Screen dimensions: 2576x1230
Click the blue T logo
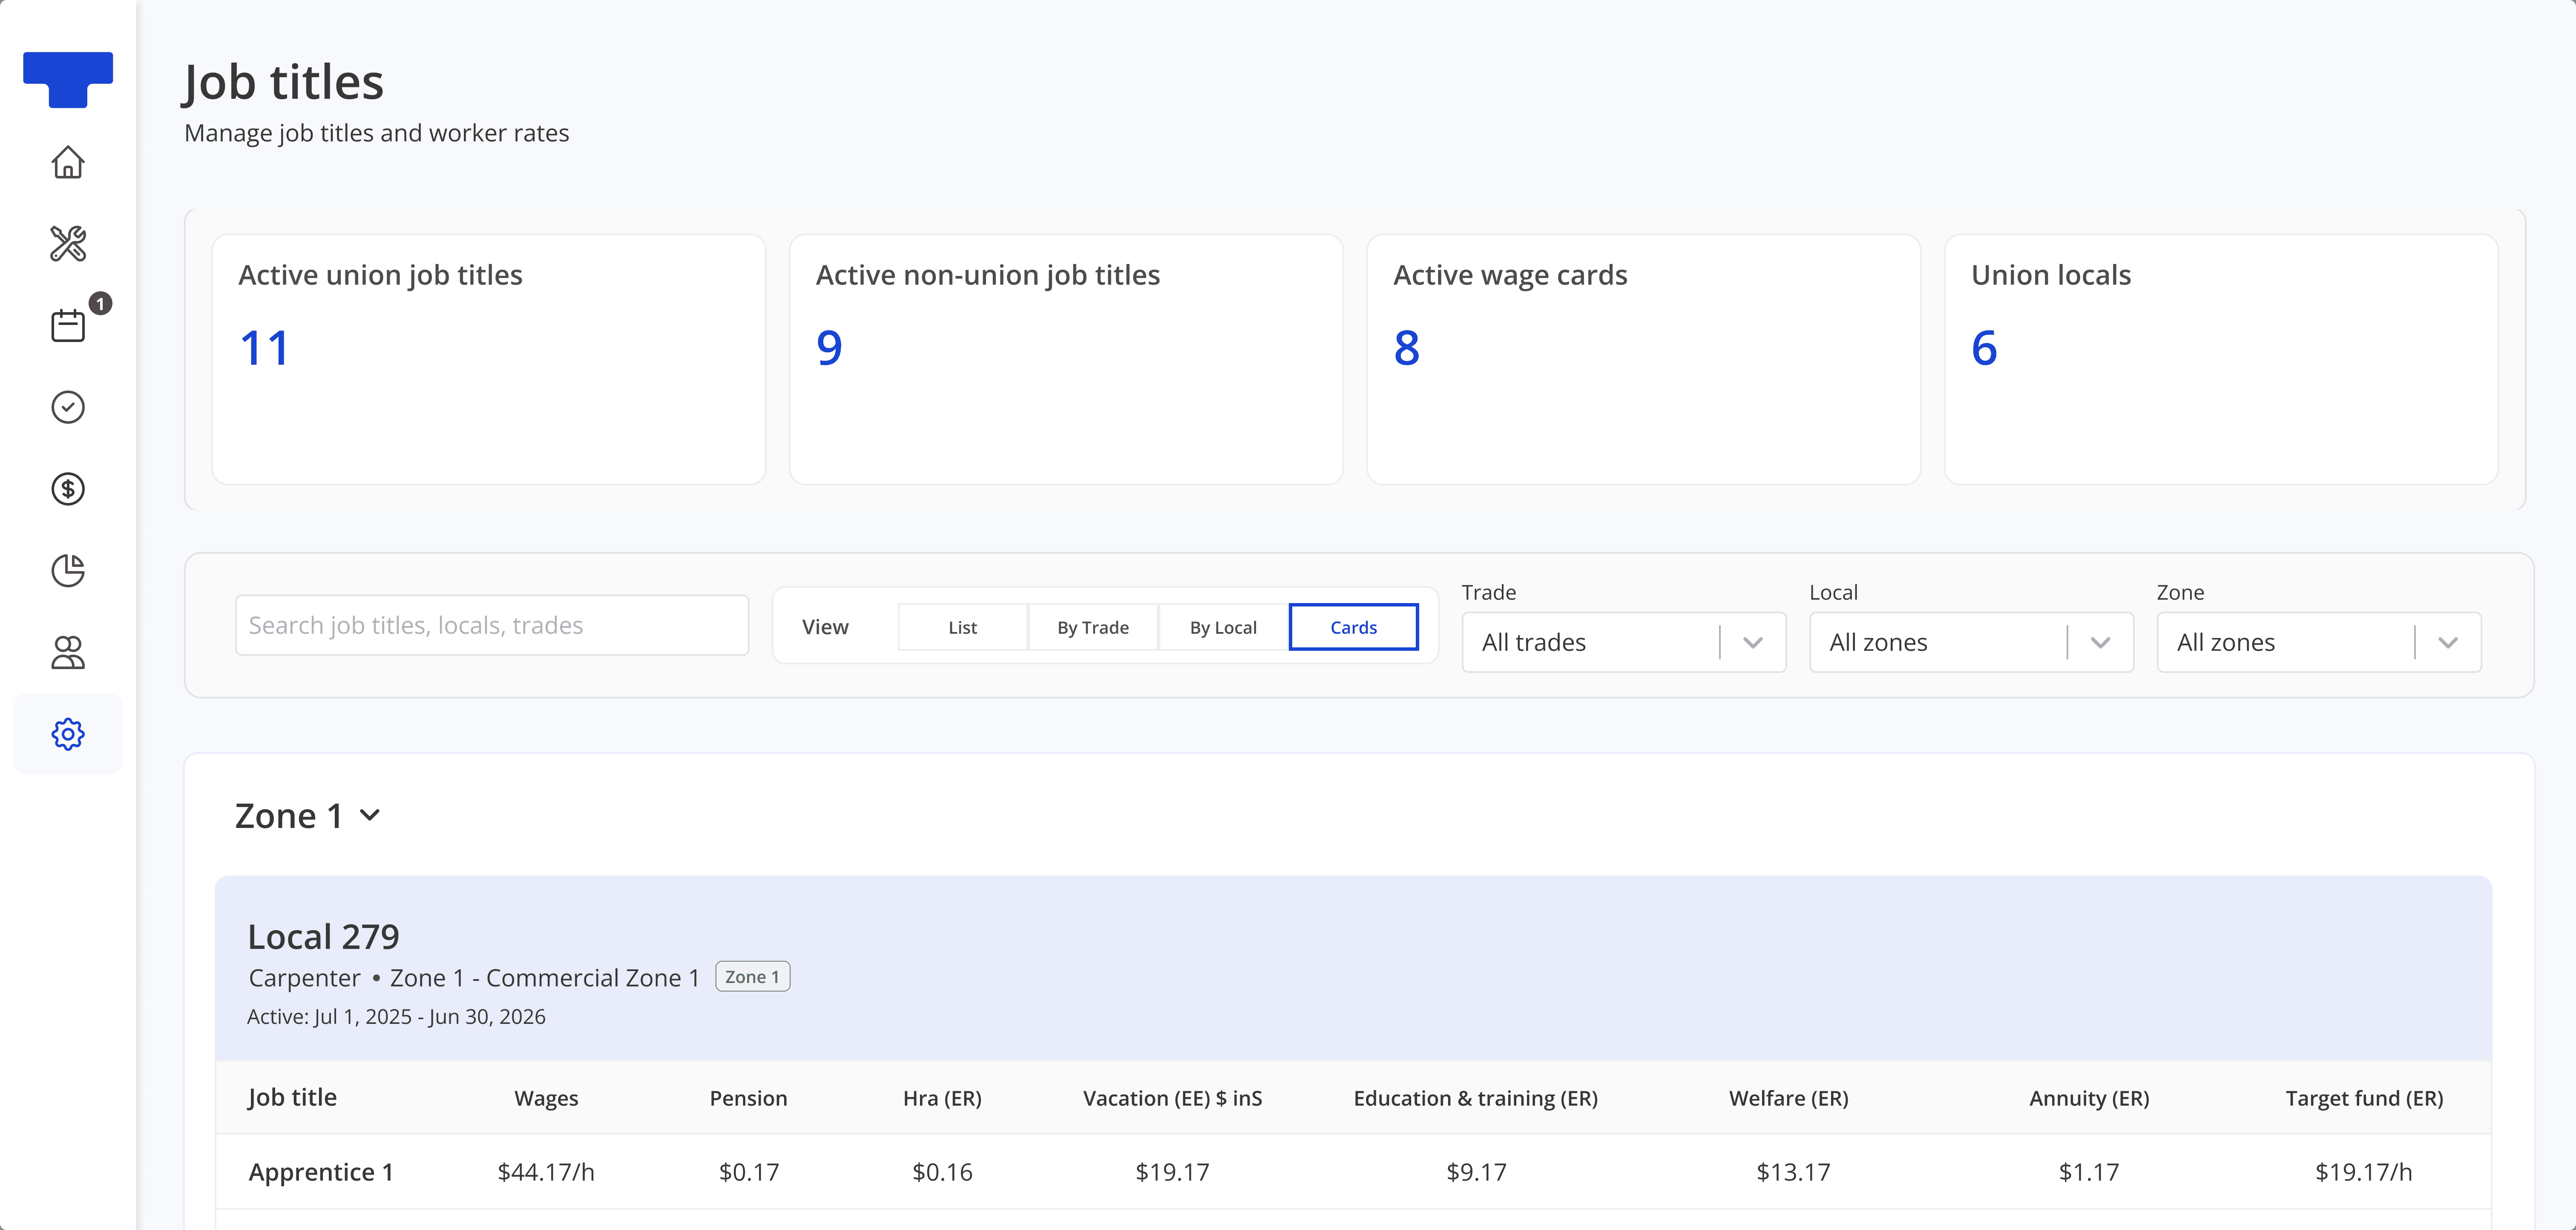68,79
